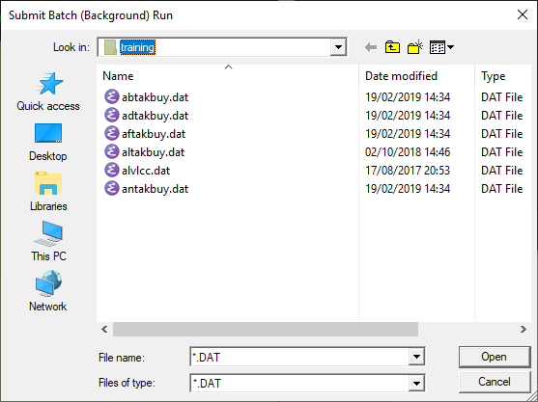Expand the Files of type dropdown
538x402 pixels.
click(x=416, y=383)
